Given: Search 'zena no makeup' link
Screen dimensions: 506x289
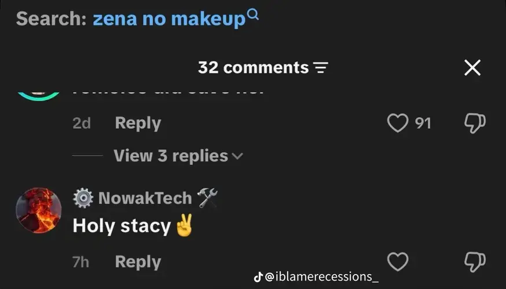Looking at the screenshot, I should pyautogui.click(x=169, y=19).
